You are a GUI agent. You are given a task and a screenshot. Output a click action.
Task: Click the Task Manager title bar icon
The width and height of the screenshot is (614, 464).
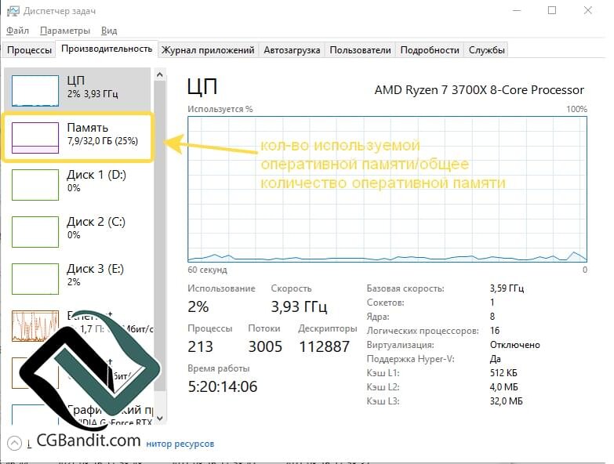point(13,11)
